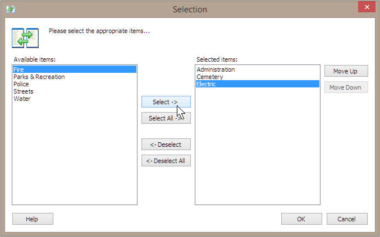
Task: Select Administration in Selected items
Action: pos(258,69)
